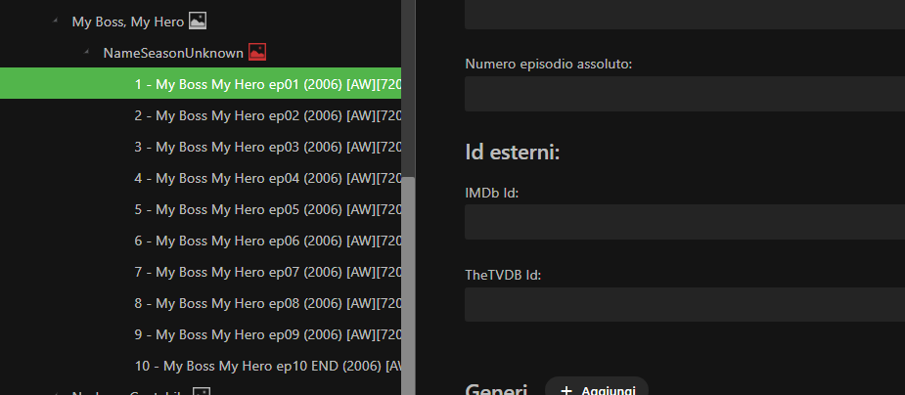905x395 pixels.
Task: Click the IMDb Id input field
Action: coord(685,221)
